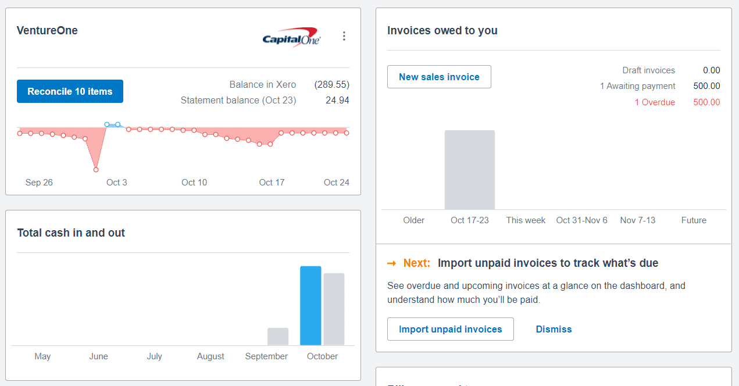This screenshot has width=739, height=386.
Task: Click the Oct 17-23 period label
Action: click(x=470, y=220)
